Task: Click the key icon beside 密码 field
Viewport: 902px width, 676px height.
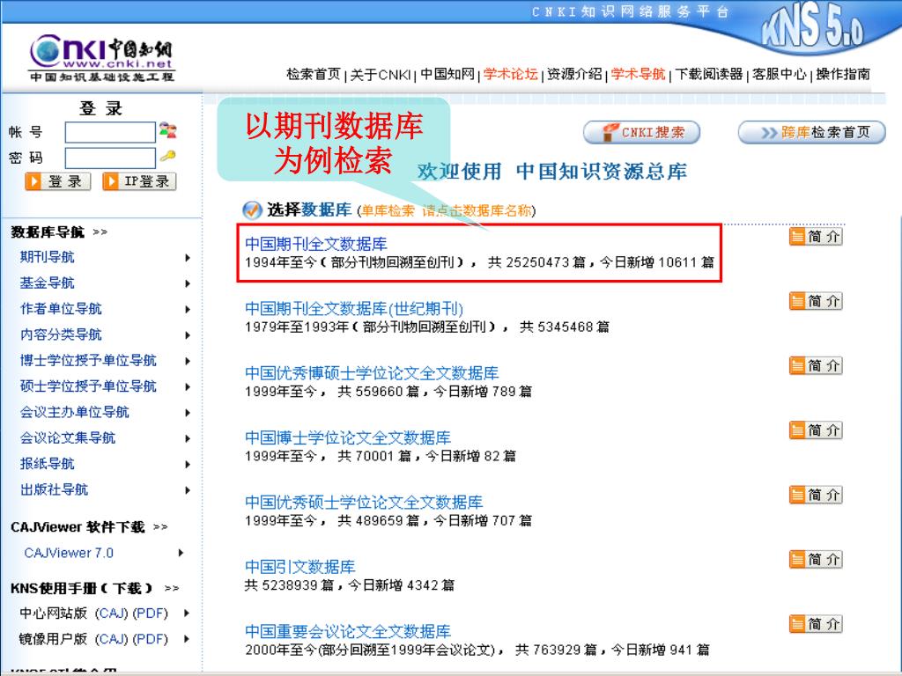Action: pyautogui.click(x=167, y=156)
